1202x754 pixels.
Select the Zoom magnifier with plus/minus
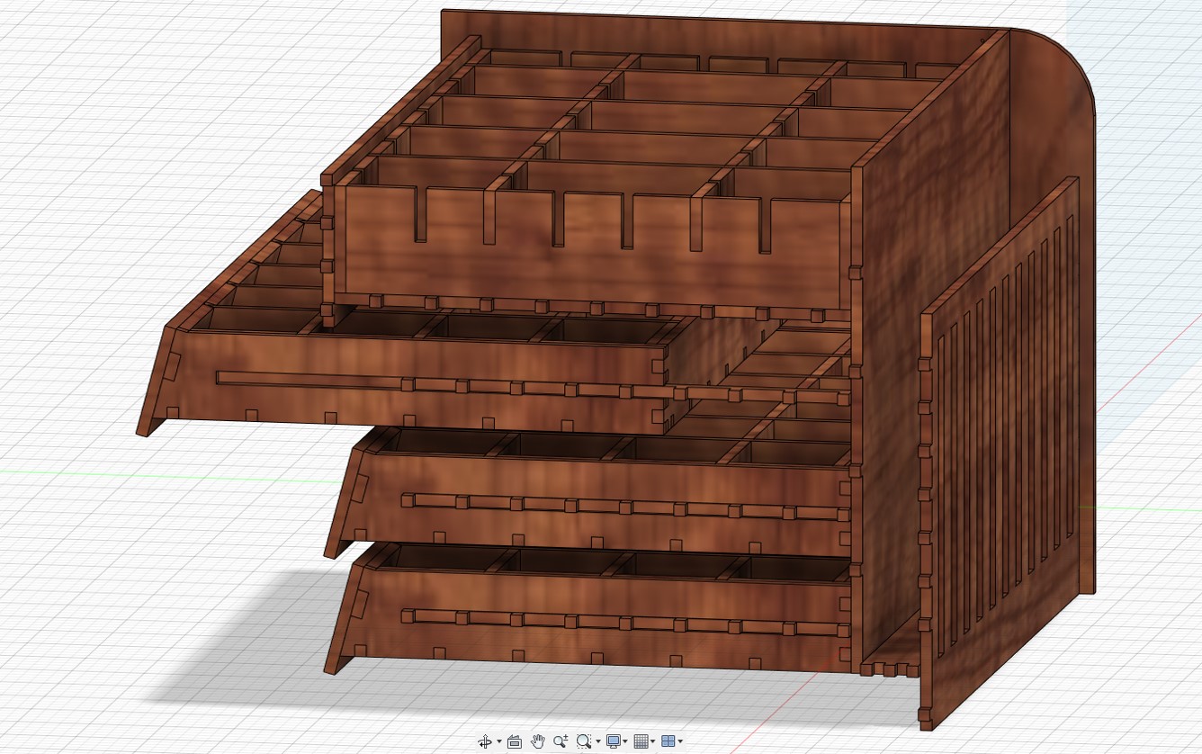click(x=561, y=741)
